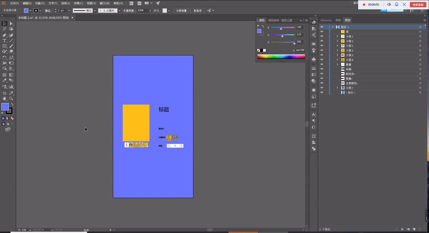
Task: Select the Type tool in the toolbox
Action: (4, 41)
